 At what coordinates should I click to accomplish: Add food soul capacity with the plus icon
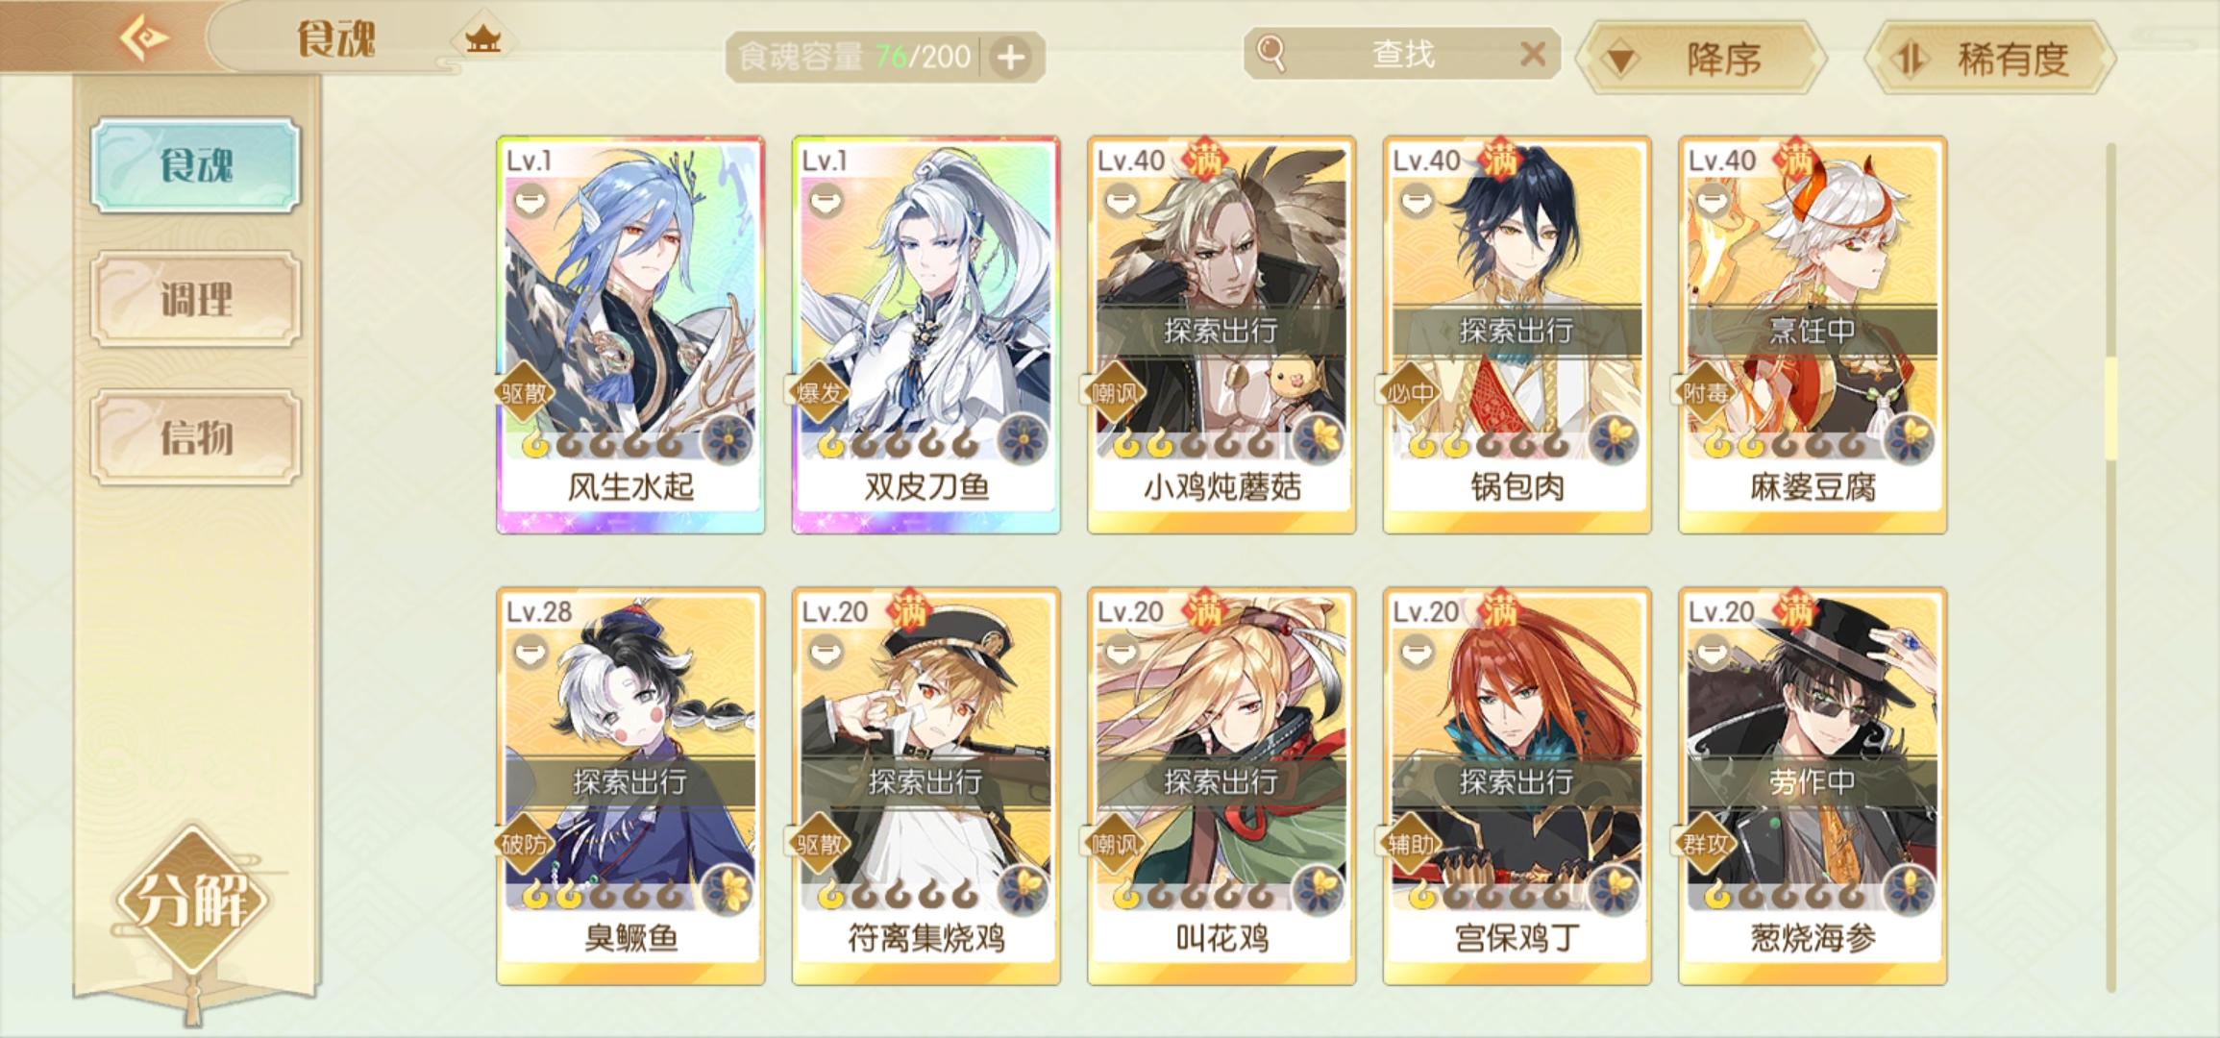[1010, 58]
